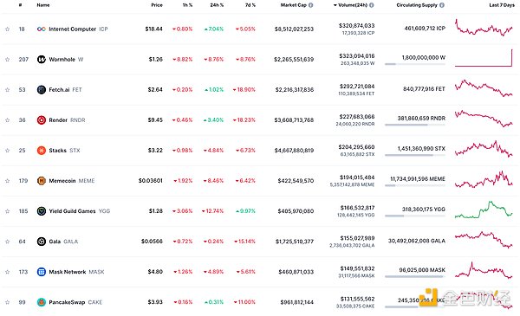
Task: Open the PancakeSwap coin page link
Action: pos(67,302)
